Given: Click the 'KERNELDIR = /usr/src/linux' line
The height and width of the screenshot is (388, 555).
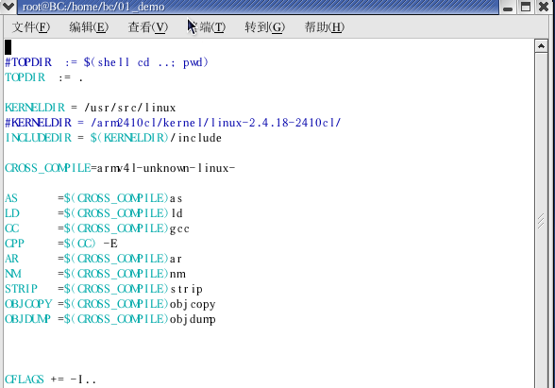Looking at the screenshot, I should [x=91, y=108].
